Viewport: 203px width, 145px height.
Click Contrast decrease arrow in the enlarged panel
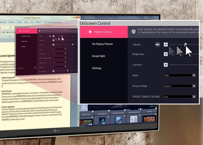click(x=166, y=65)
